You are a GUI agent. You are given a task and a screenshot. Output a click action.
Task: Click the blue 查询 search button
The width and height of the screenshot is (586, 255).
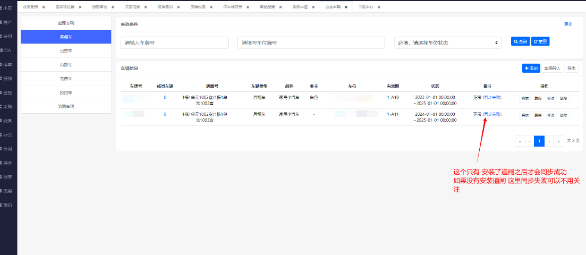tap(520, 41)
